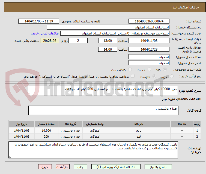Select the 'کالا' radio button

pos(165,69)
